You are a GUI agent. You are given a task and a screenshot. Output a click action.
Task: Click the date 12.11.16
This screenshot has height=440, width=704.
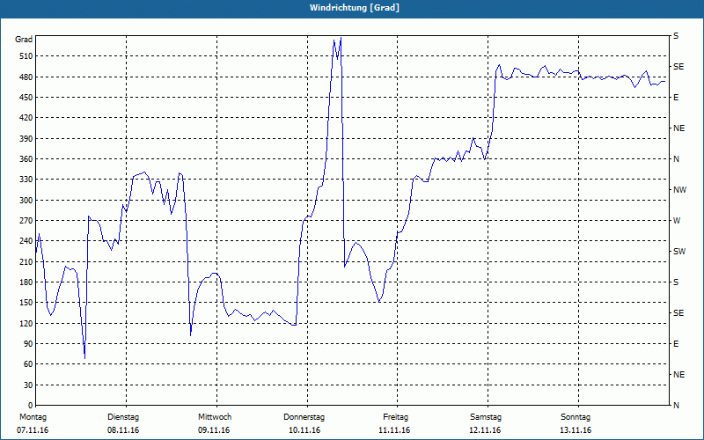[486, 430]
